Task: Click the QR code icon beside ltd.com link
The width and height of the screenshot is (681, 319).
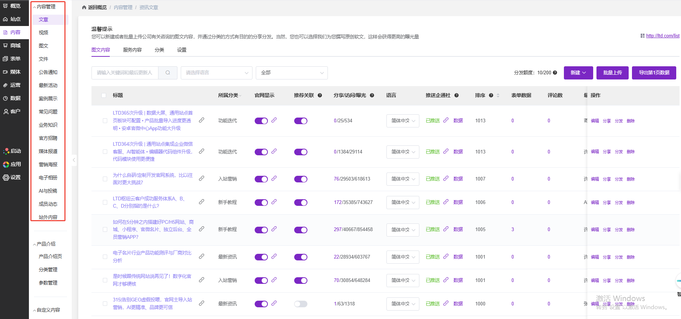Action: 642,36
